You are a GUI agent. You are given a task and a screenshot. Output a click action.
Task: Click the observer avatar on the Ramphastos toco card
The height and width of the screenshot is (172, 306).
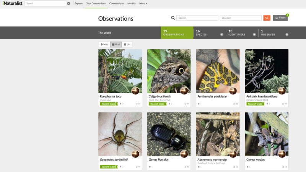click(x=135, y=91)
